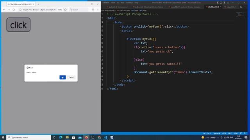Split the VS Code editor right
This screenshot has height=140, width=250.
click(241, 7)
